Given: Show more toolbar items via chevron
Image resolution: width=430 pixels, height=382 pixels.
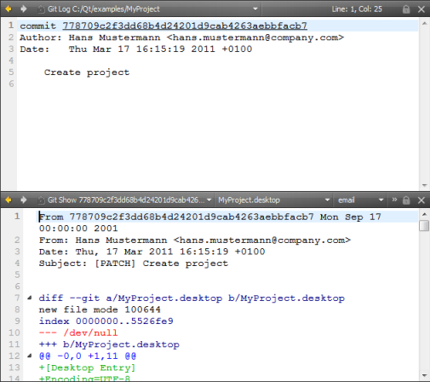Looking at the screenshot, I should tap(394, 200).
